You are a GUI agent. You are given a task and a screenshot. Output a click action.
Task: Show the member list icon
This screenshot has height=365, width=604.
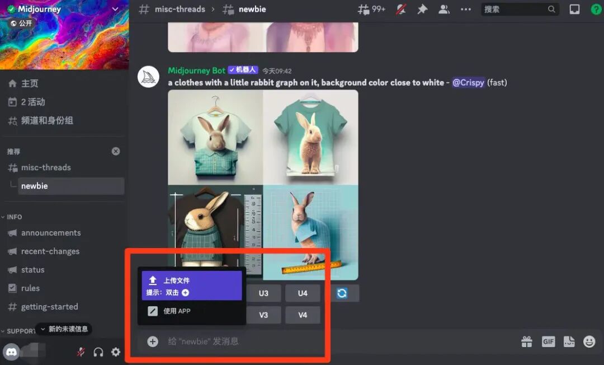pos(443,10)
